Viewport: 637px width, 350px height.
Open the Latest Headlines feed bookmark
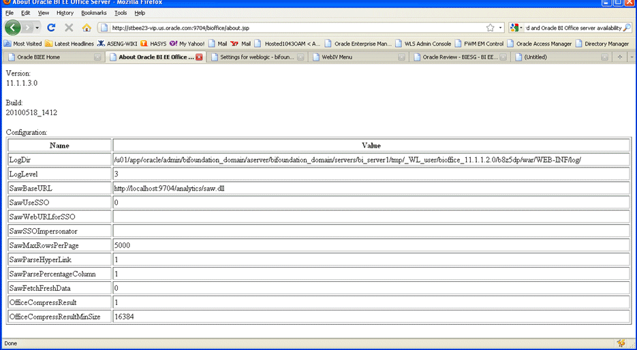tap(69, 44)
